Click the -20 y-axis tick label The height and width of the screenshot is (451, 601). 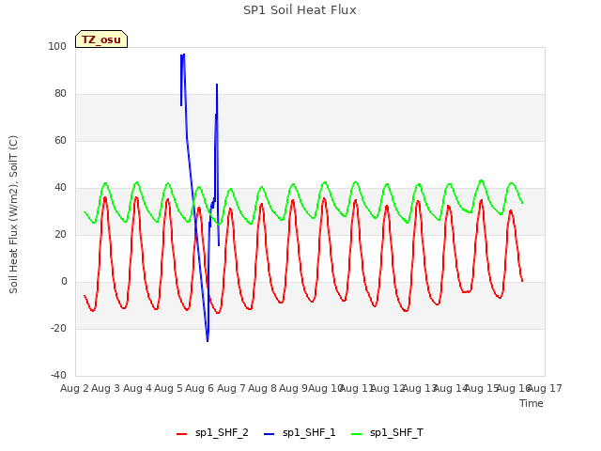(58, 328)
